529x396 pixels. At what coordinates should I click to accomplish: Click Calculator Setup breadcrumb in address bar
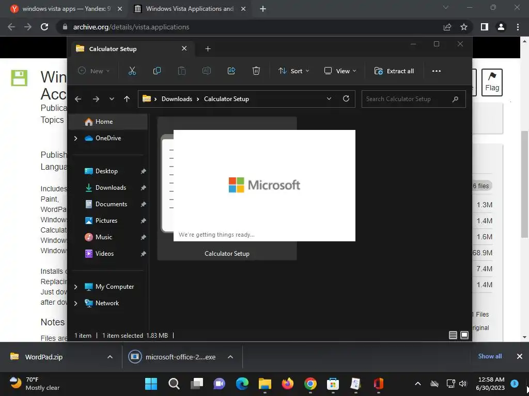tap(226, 99)
